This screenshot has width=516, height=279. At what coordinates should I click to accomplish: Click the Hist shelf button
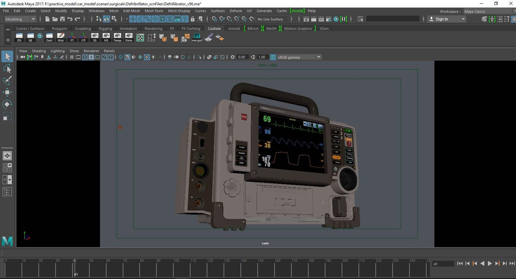[x=61, y=38]
